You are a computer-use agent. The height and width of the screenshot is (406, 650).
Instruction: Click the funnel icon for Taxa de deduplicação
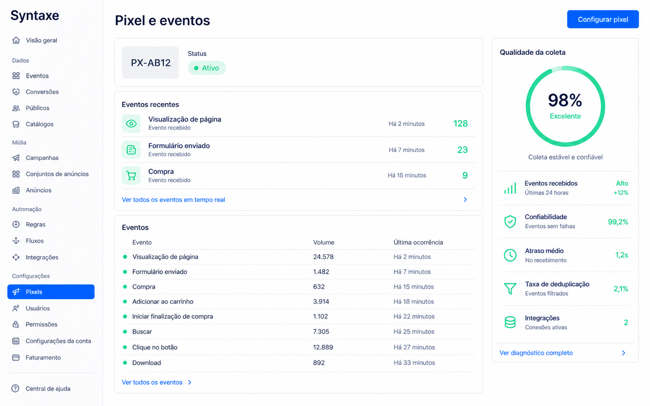[510, 289]
